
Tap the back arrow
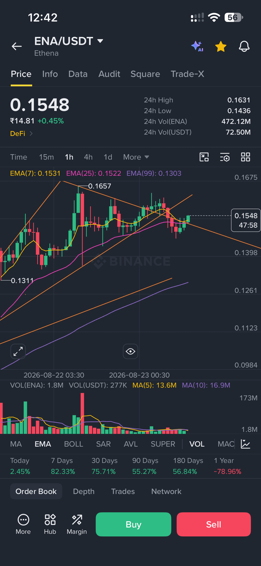click(x=17, y=46)
